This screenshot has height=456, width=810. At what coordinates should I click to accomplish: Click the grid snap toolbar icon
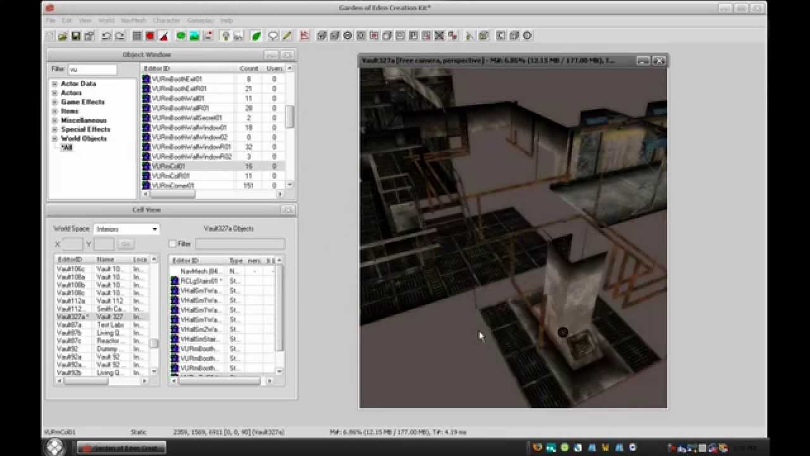point(137,36)
